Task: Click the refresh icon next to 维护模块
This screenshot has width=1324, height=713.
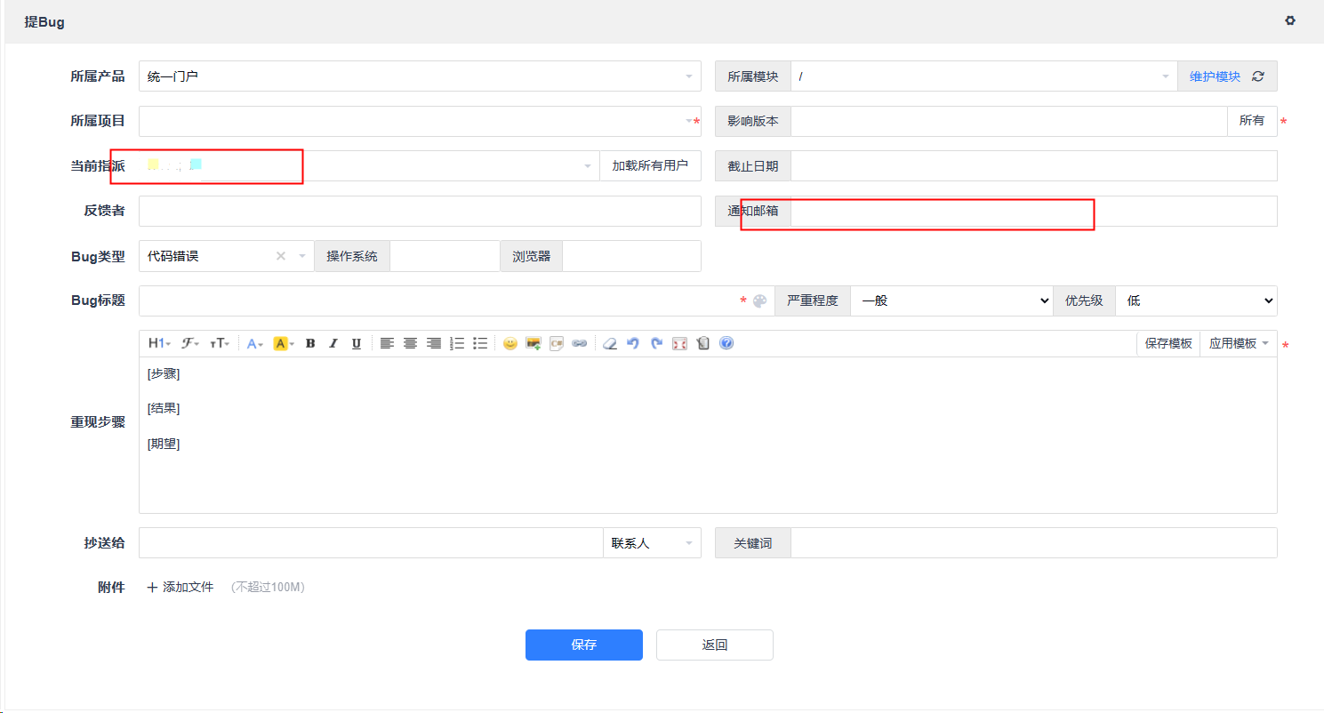Action: [1258, 76]
